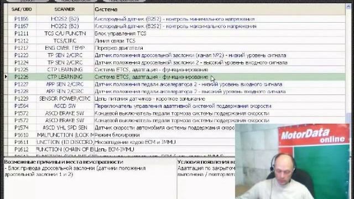Click the accelerator pedal description in row P1227
The width and height of the screenshot is (354, 199).
[x=188, y=84]
